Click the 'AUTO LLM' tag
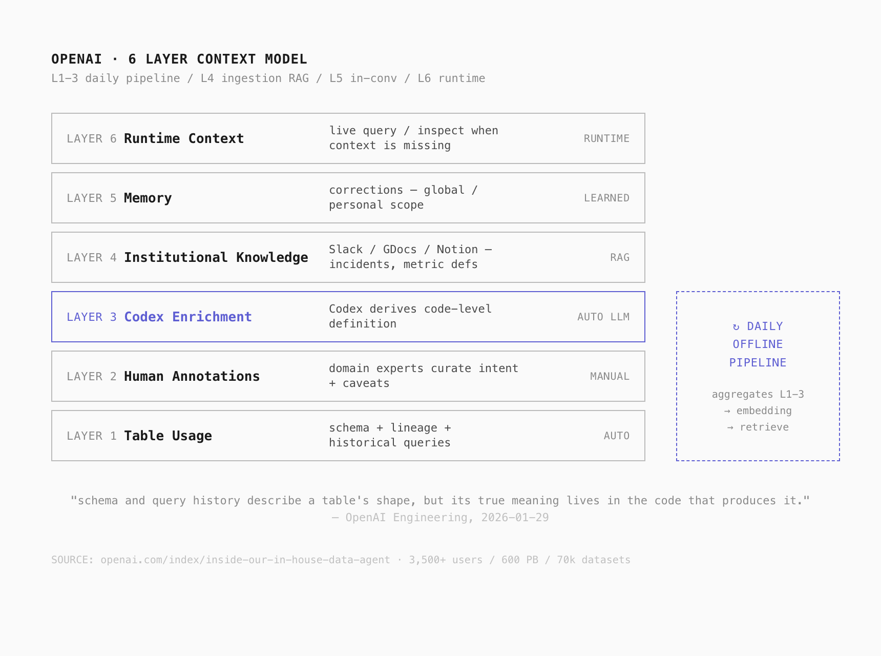The width and height of the screenshot is (881, 656). [603, 317]
